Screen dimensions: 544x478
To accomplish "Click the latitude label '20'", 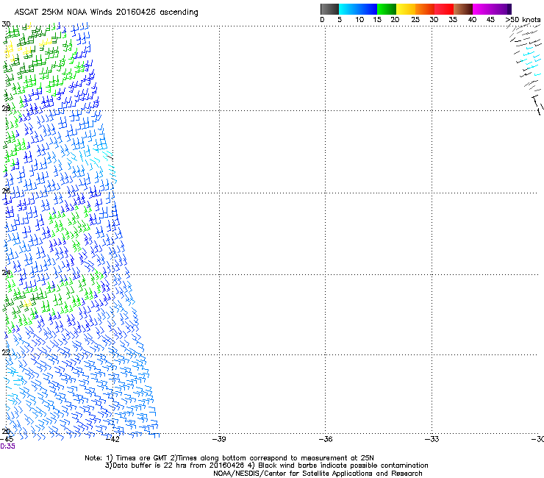I will pos(6,431).
